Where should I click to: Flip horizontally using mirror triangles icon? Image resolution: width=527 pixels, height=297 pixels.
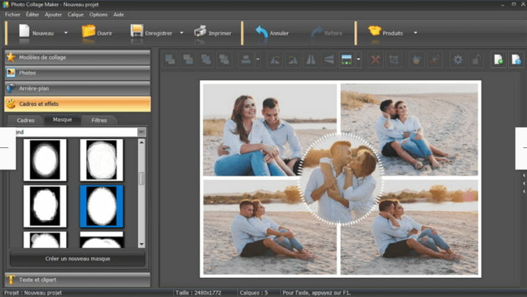[x=311, y=59]
